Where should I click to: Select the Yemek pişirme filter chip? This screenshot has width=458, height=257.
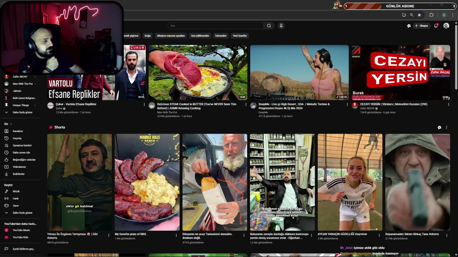pyautogui.click(x=131, y=36)
